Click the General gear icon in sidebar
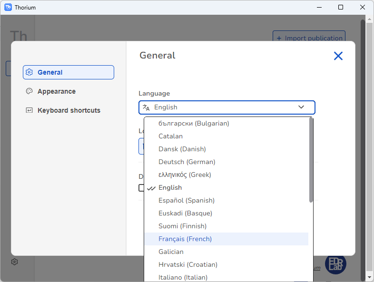Screen dimensions: 374x282 pos(30,72)
